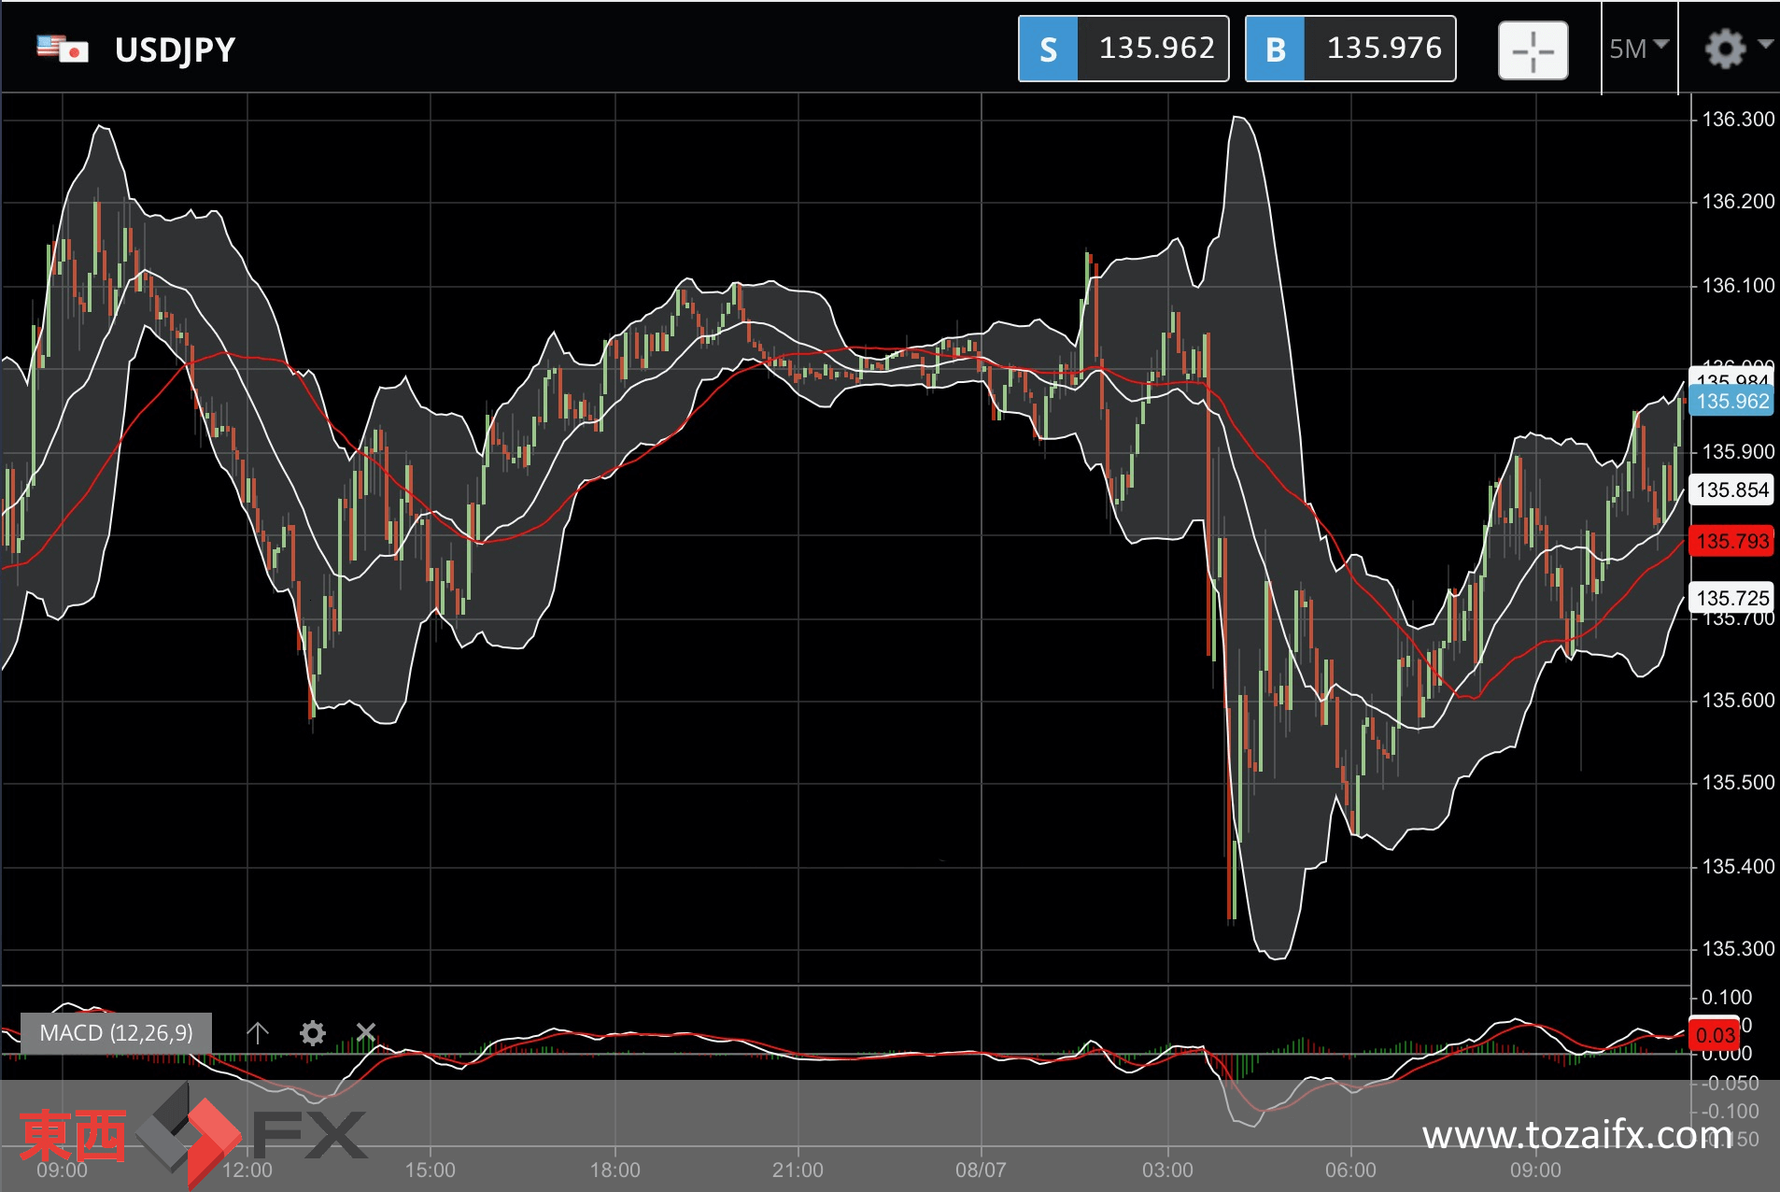
Task: Open MACD indicator settings gear
Action: (312, 1032)
